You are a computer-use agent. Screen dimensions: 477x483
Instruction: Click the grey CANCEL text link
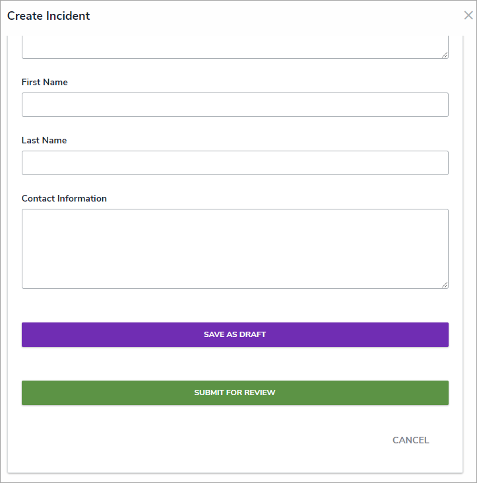click(x=410, y=440)
